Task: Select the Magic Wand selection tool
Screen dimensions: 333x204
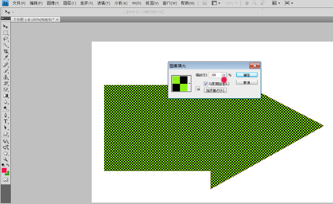Action: click(x=5, y=45)
